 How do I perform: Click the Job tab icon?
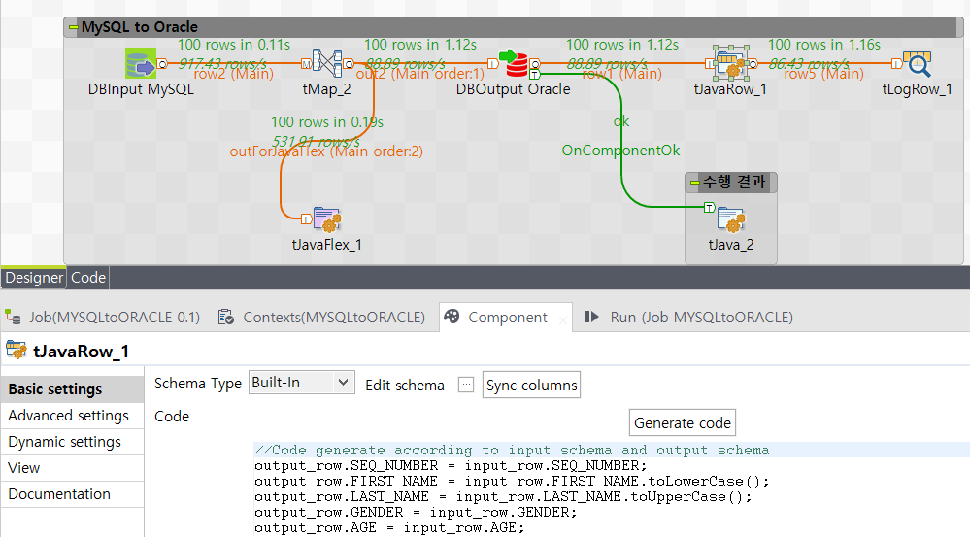pos(13,317)
